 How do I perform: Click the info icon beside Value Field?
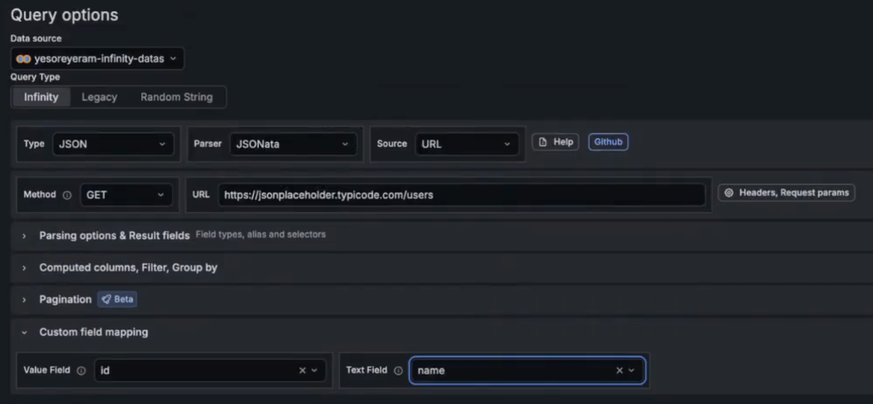(81, 370)
